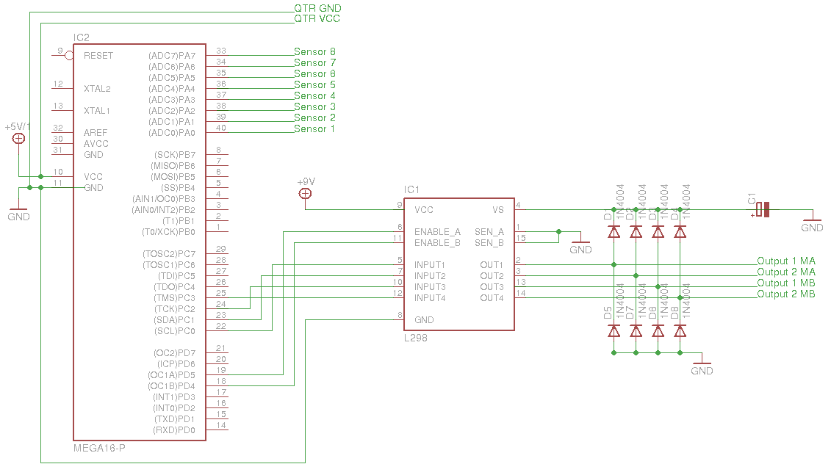
Task: Select the D4 diode symbol
Action: 680,231
